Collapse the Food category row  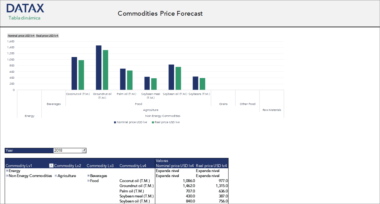coord(88,181)
